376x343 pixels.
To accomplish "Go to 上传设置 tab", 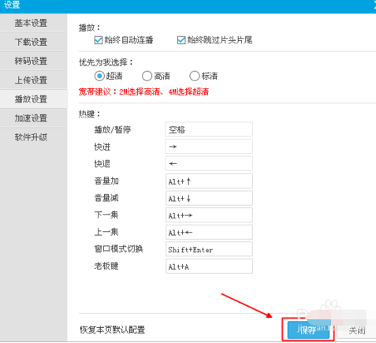I will pyautogui.click(x=31, y=80).
